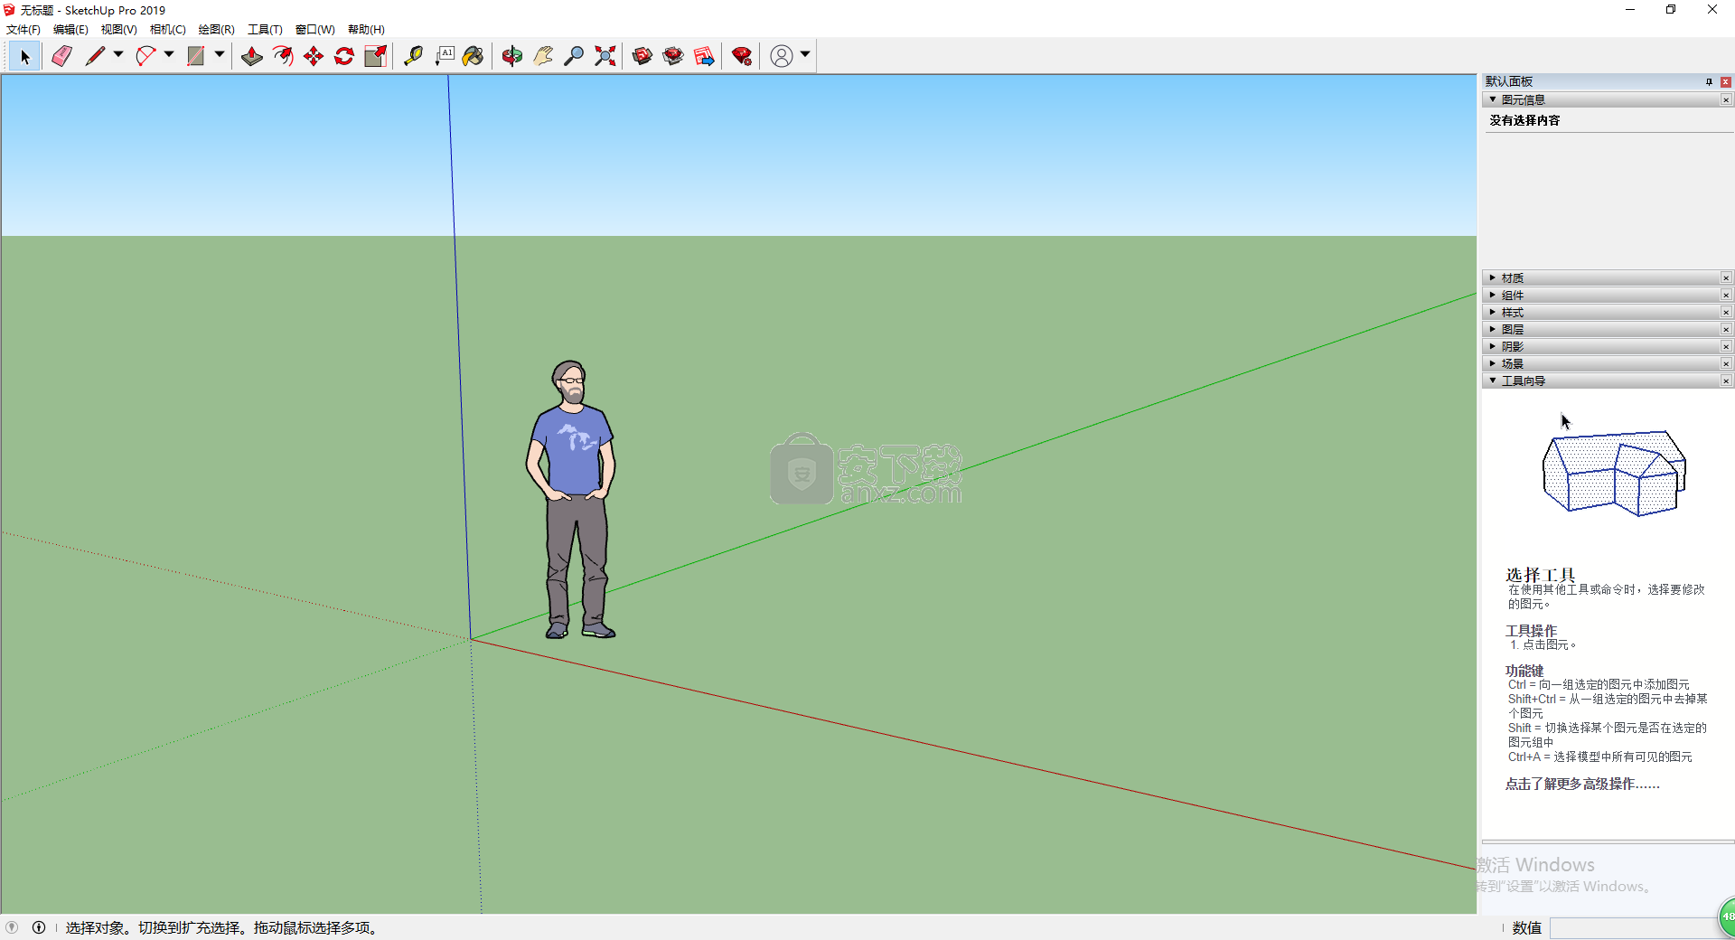Open the shape tools dropdown arrow
Viewport: 1735px width, 940px height.
pyautogui.click(x=219, y=55)
